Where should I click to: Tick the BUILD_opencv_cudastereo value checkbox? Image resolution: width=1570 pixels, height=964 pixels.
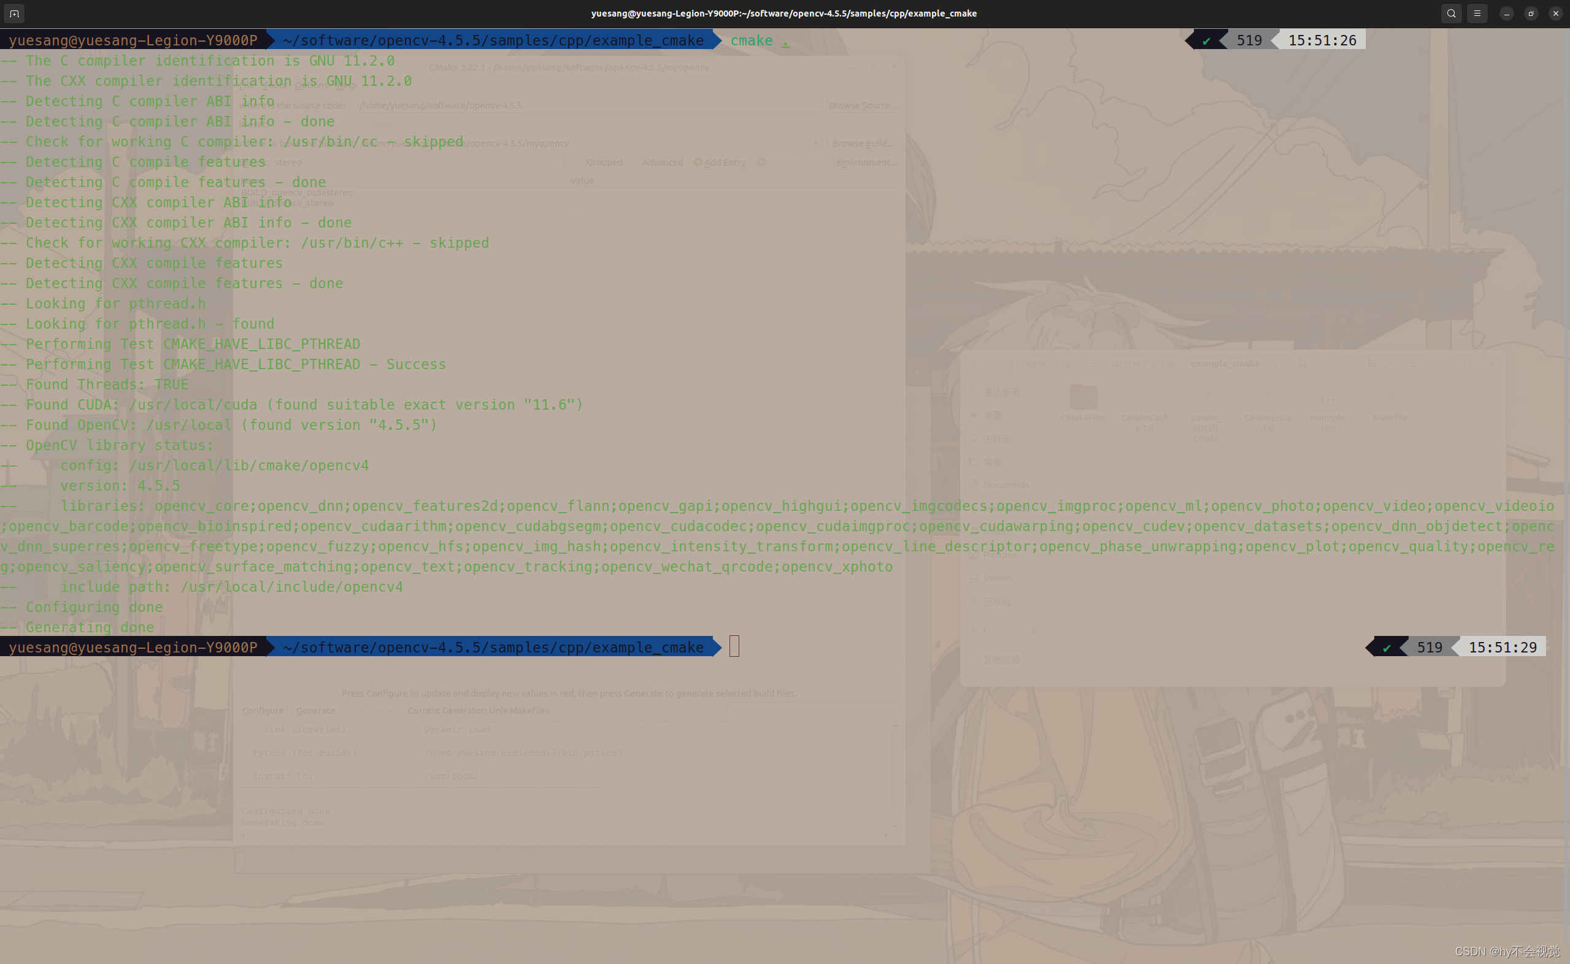tap(575, 192)
